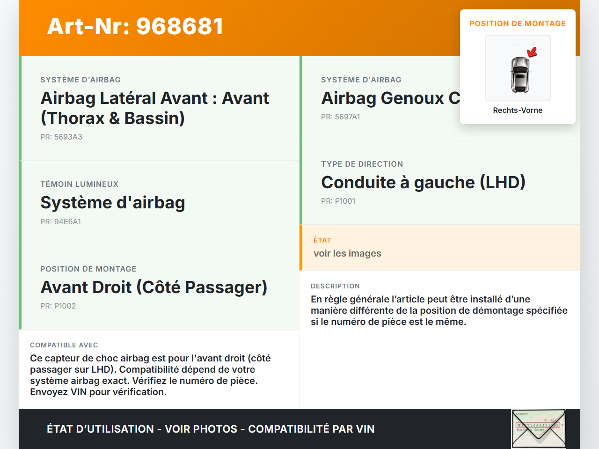Click the highlighted VIN number on the envelope
Image resolution: width=599 pixels, height=449 pixels.
click(x=538, y=425)
